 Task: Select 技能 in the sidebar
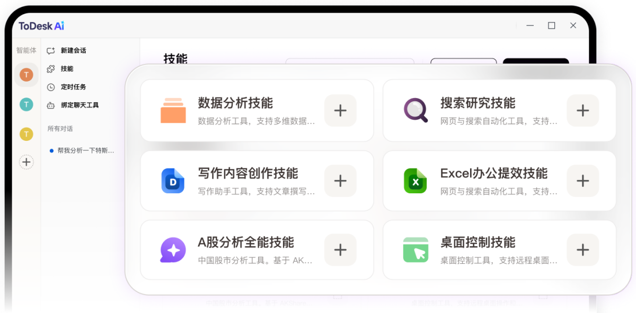(67, 69)
